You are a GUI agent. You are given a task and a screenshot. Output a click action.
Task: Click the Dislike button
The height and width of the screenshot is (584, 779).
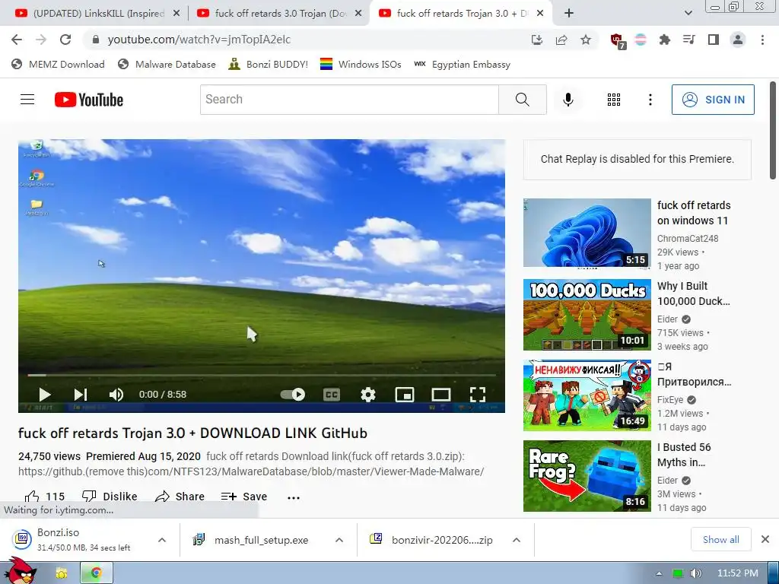click(110, 497)
